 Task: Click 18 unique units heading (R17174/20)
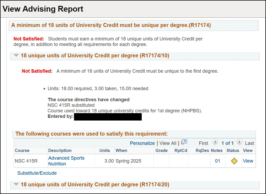pos(95,184)
